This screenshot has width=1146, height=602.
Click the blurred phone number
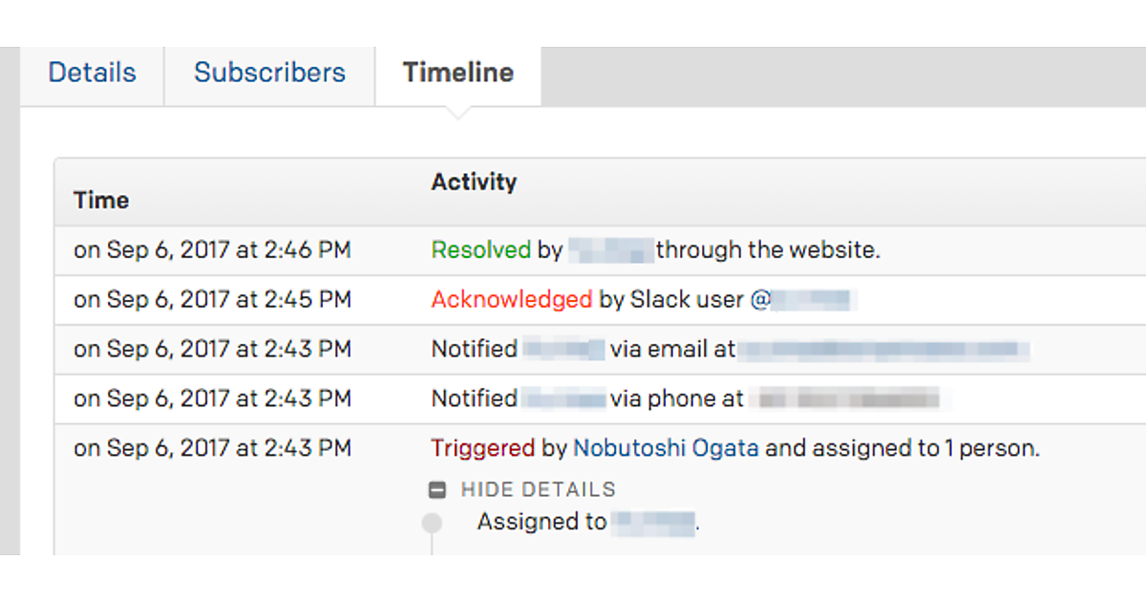pos(845,398)
